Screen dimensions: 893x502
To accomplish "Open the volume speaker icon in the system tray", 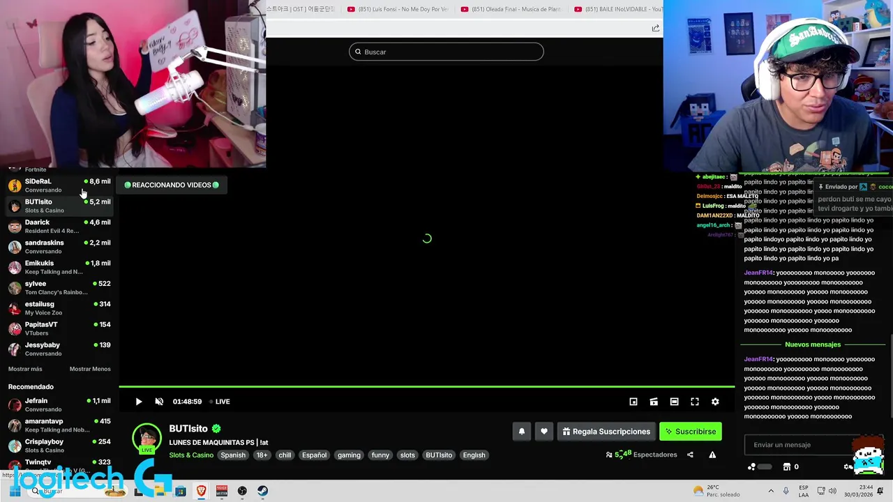I will (x=832, y=491).
